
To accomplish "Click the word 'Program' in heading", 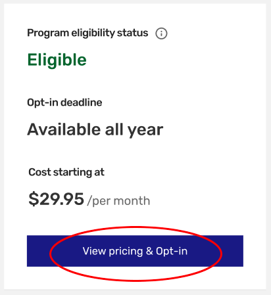I will click(48, 34).
